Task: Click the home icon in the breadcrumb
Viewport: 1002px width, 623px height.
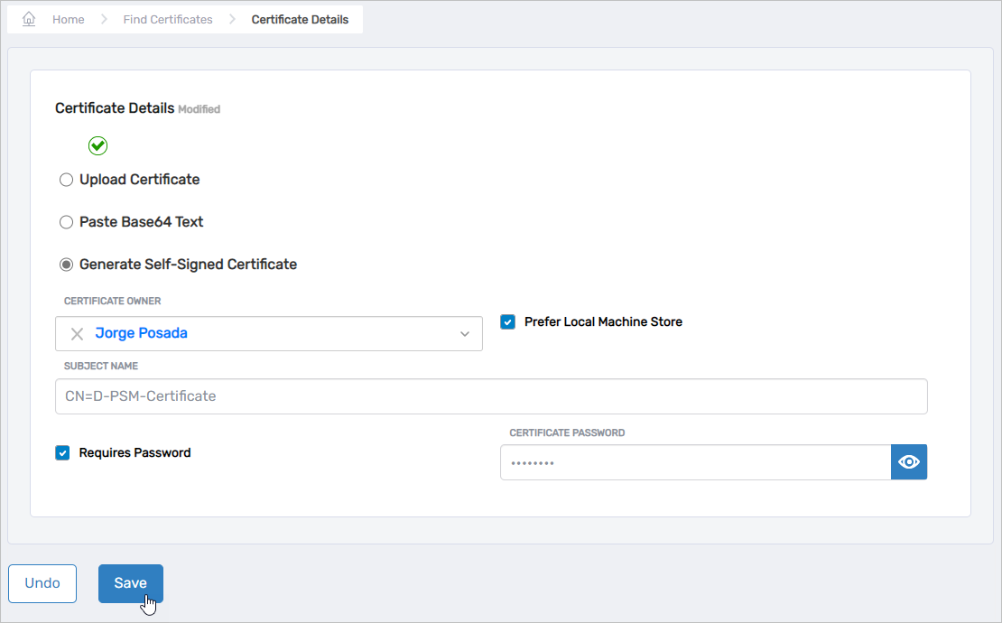Action: (29, 19)
